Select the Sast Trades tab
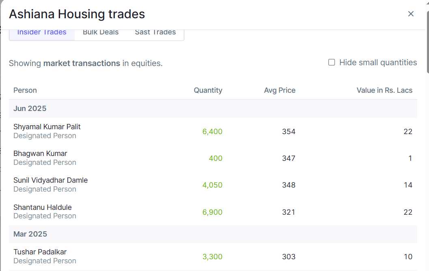429x271 pixels. coord(155,33)
